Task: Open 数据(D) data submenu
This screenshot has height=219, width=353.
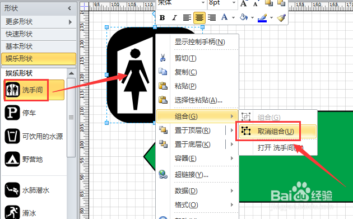Action: 197,191
